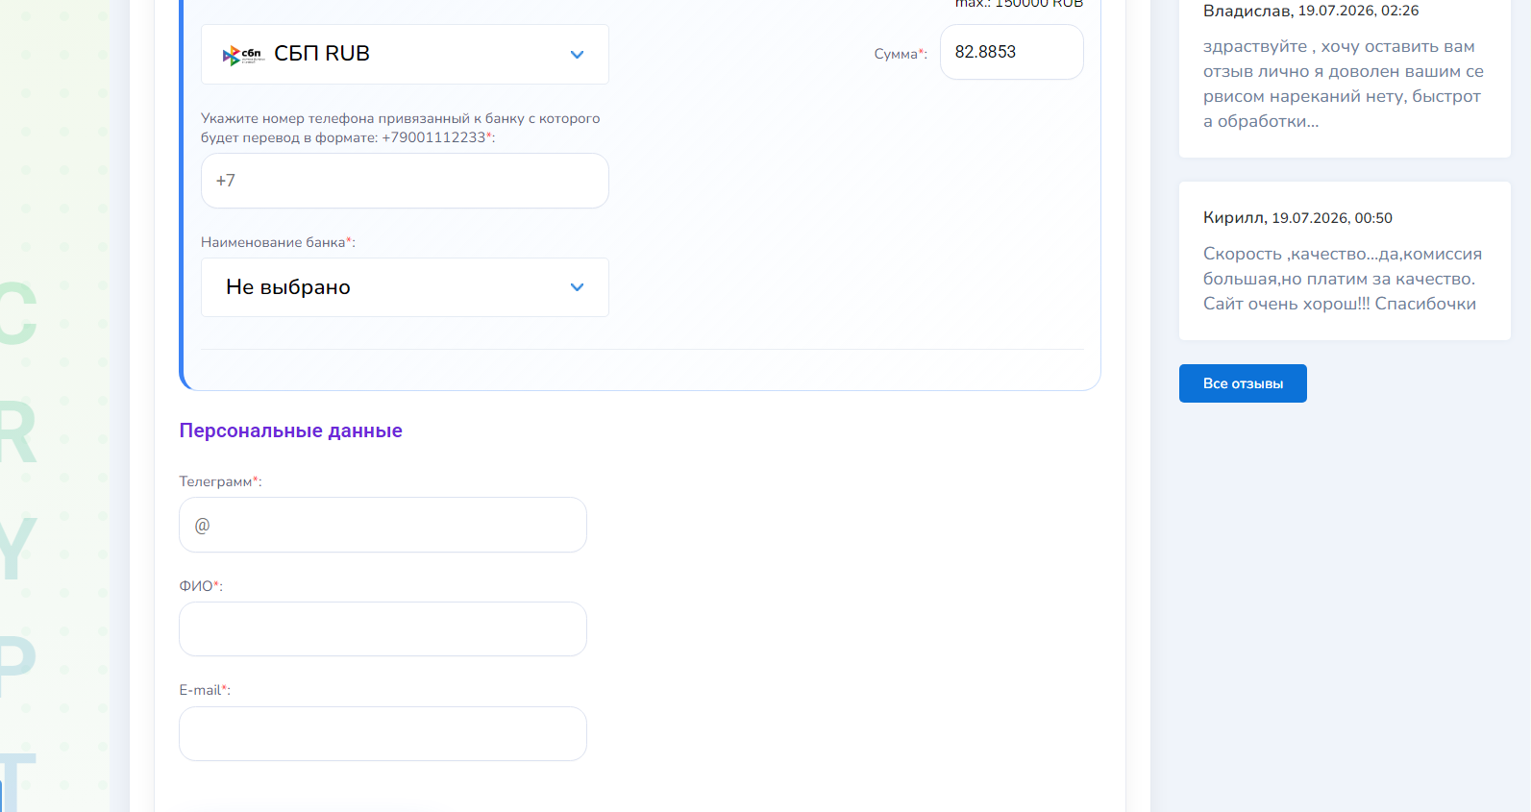The height and width of the screenshot is (812, 1531).
Task: Click the phone number format instruction label
Action: [x=400, y=128]
